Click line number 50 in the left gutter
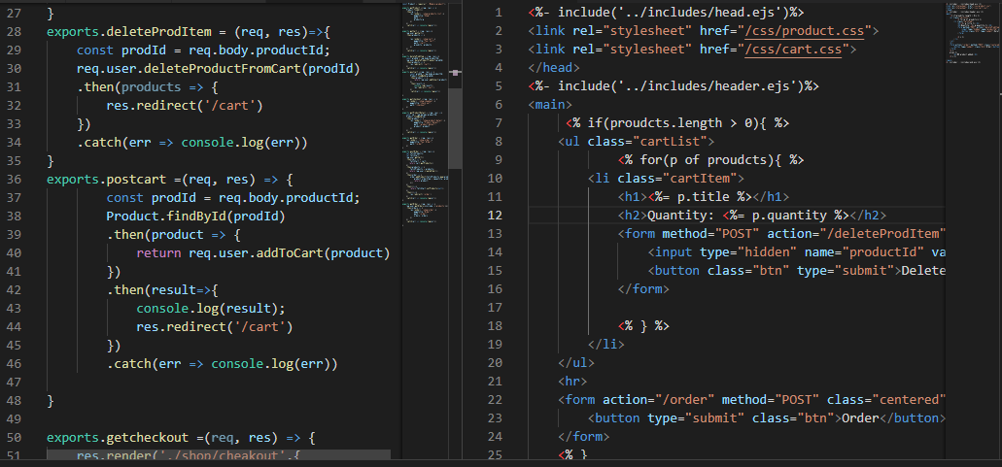1002x467 pixels. (x=15, y=438)
